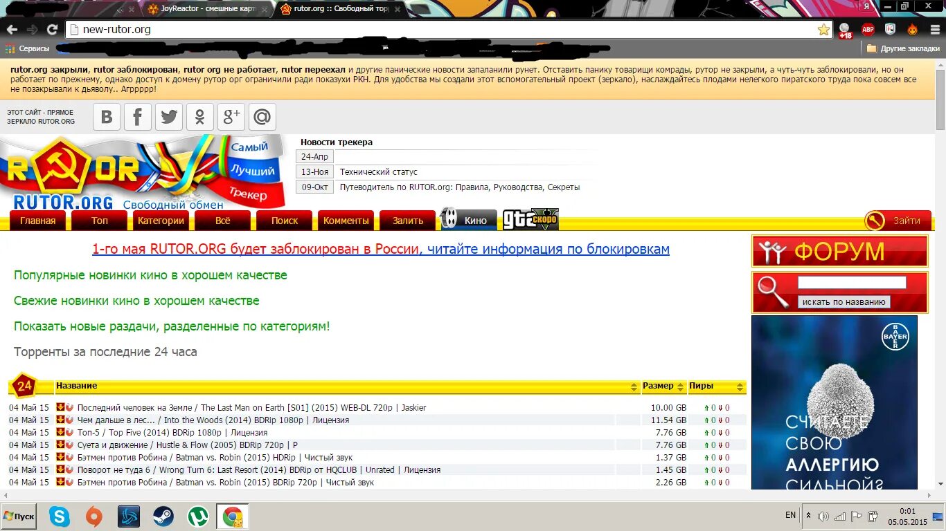Viewport: 946px width, 531px height.
Task: Click the RUTOR.ORG site logo
Action: (x=142, y=173)
